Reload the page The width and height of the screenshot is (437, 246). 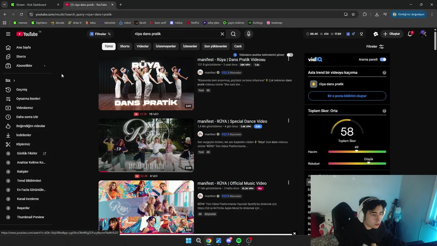click(21, 14)
